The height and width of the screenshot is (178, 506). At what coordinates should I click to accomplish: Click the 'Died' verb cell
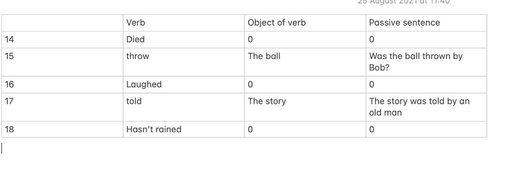(x=184, y=39)
